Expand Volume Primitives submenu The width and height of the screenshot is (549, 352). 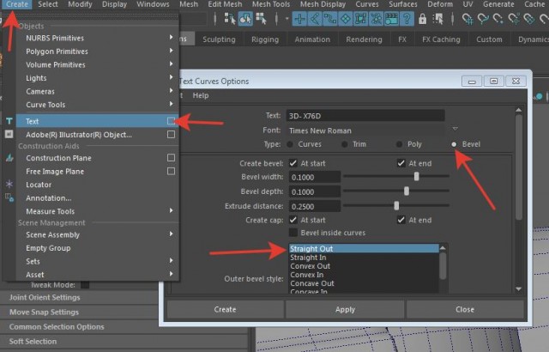[171, 64]
